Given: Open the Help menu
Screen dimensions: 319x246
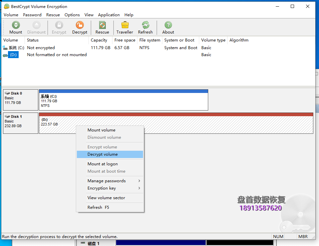Looking at the screenshot, I should [x=129, y=15].
